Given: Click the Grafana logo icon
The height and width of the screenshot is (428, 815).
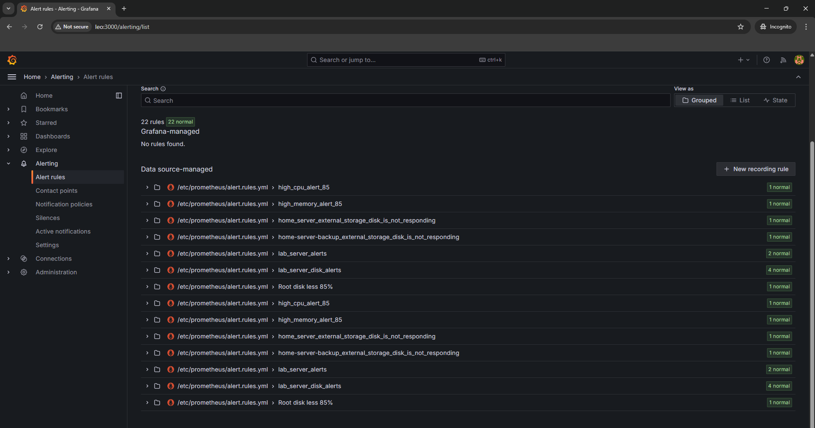Looking at the screenshot, I should pyautogui.click(x=12, y=60).
